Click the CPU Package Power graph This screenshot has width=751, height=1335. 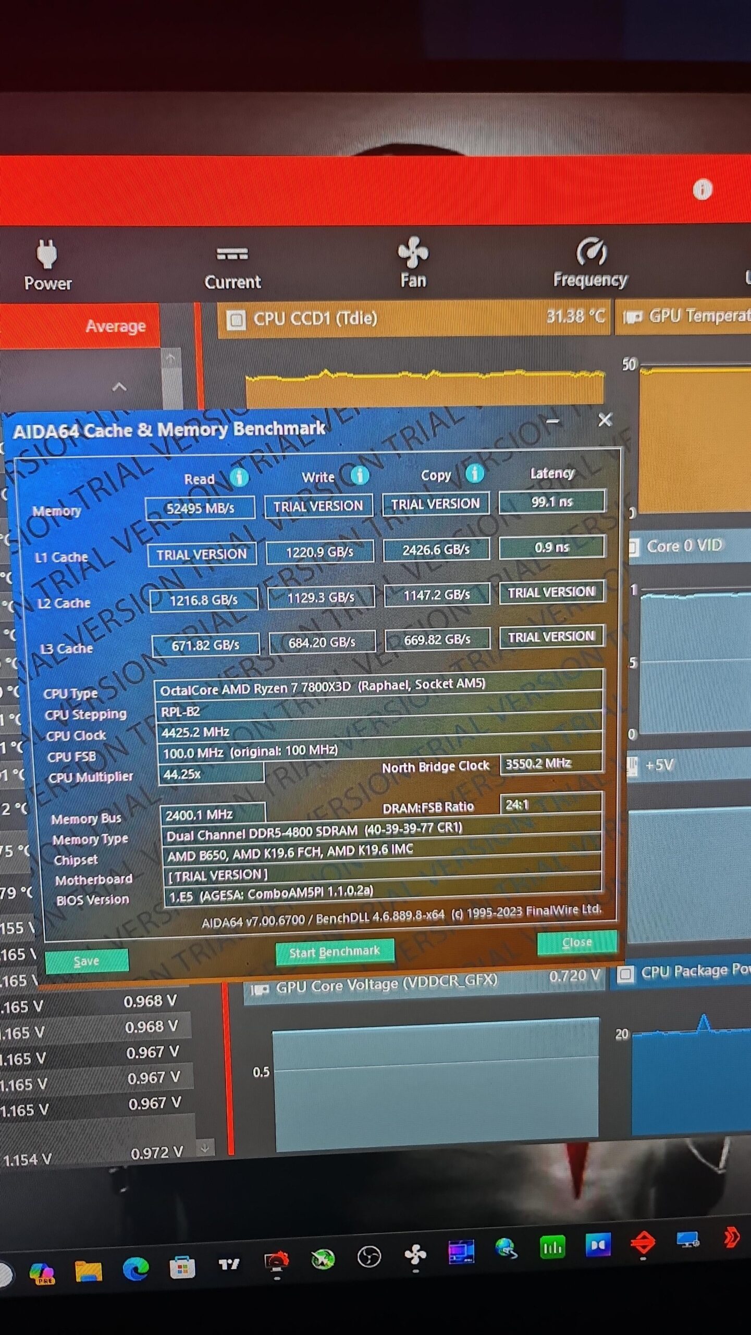tap(692, 1073)
